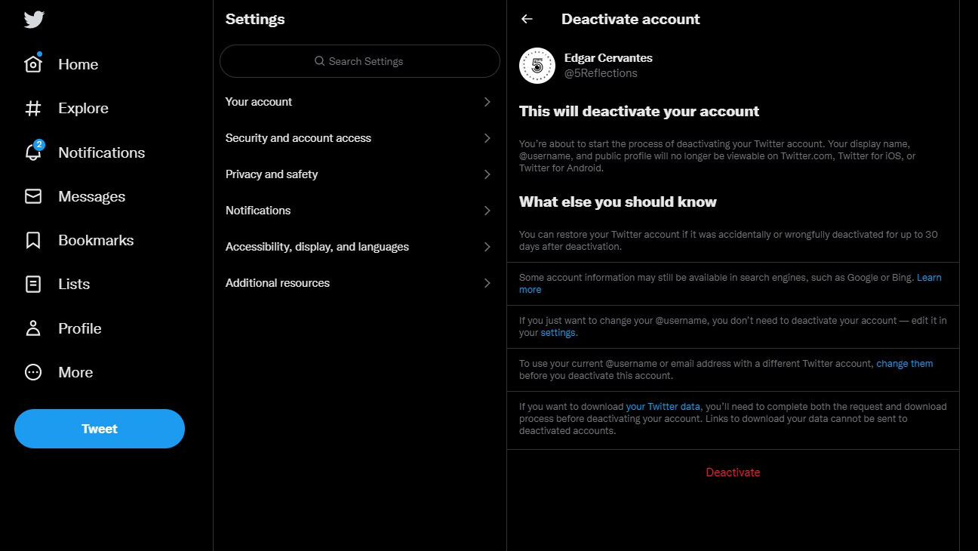This screenshot has height=551, width=978.
Task: Click the Explore hashtag icon
Action: [x=33, y=109]
